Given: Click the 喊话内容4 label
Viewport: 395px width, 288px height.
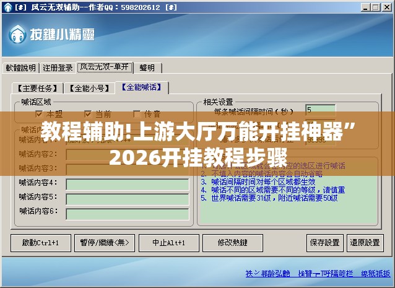Looking at the screenshot, I should (38, 183).
